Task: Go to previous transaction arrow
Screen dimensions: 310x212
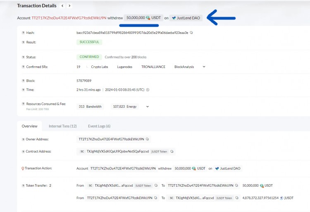Action: click(x=62, y=6)
